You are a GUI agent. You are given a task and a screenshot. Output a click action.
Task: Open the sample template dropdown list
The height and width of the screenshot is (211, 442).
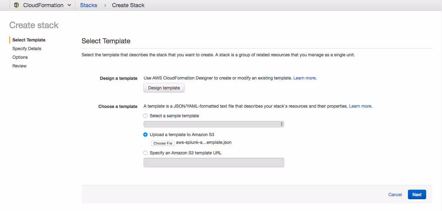[214, 124]
